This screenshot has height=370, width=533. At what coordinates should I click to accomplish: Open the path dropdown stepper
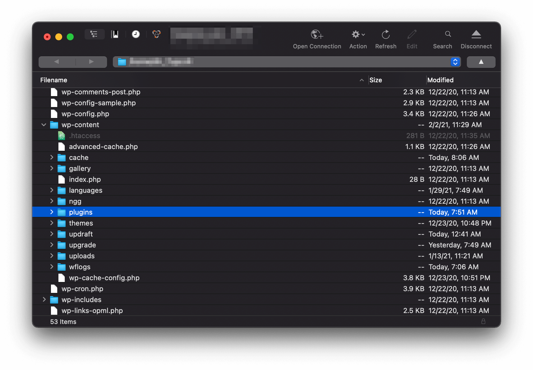point(455,62)
